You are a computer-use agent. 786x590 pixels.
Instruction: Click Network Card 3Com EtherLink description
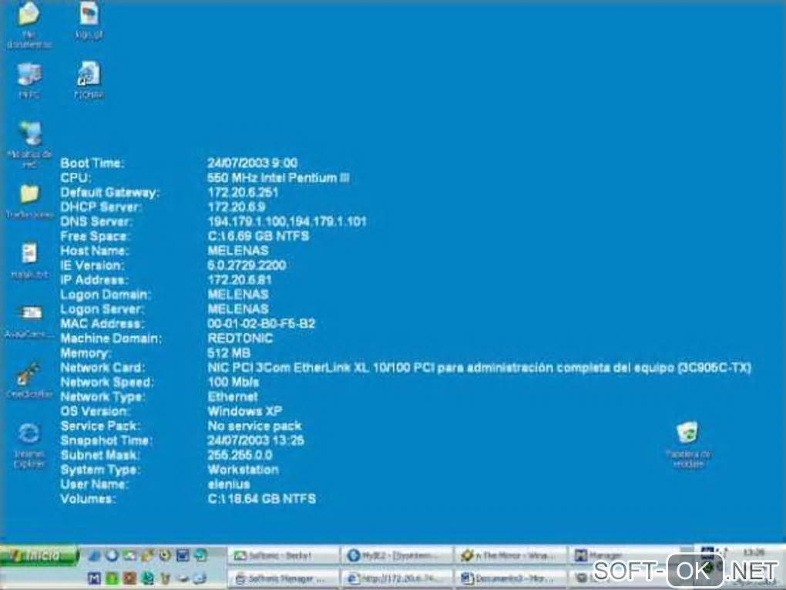click(x=480, y=368)
